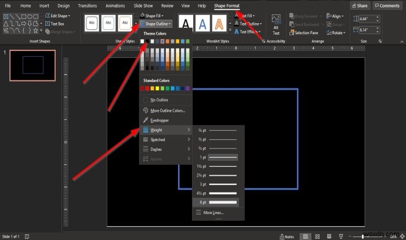406x240 pixels.
Task: Pick the green theme color swatch
Action: (188, 41)
